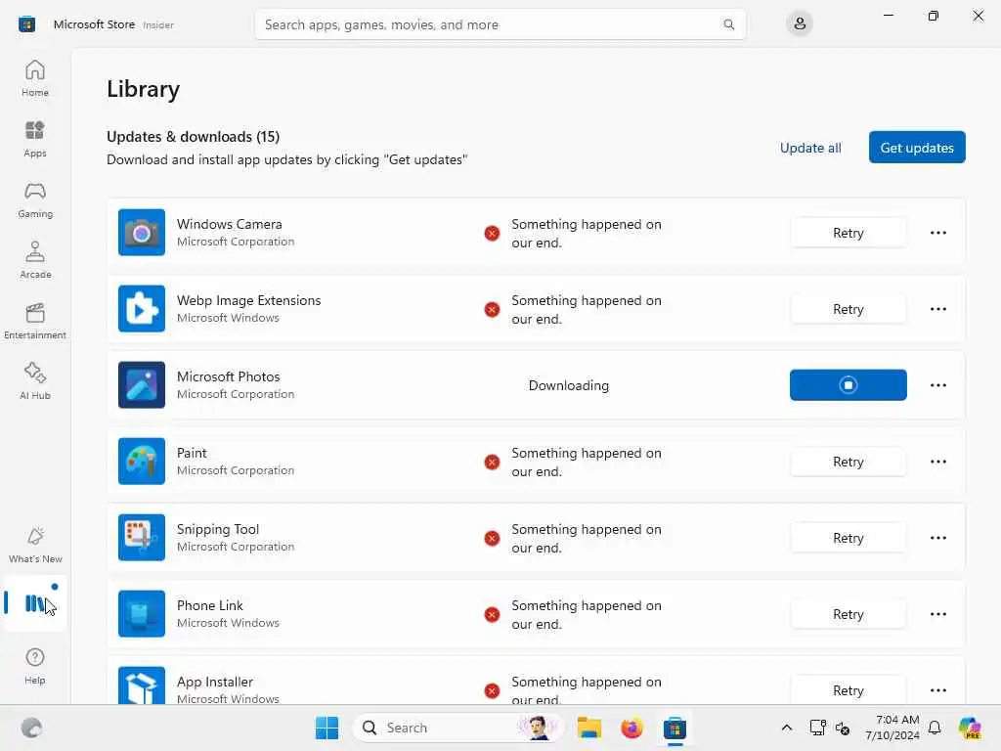Click the Windows Camera app name
Image resolution: width=1001 pixels, height=751 pixels.
tap(229, 224)
